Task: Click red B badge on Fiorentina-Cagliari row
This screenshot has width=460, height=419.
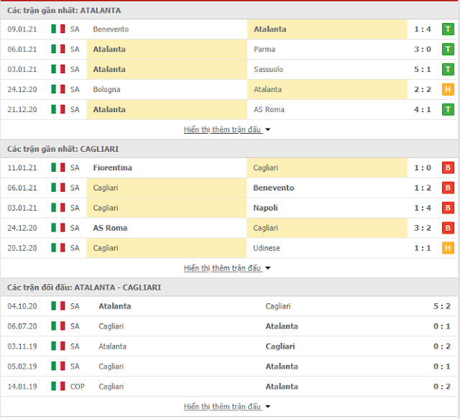Action: (448, 168)
